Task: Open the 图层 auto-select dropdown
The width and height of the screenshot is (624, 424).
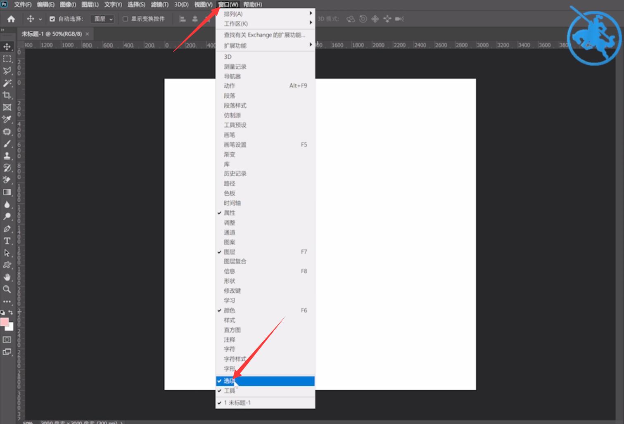Action: tap(102, 19)
